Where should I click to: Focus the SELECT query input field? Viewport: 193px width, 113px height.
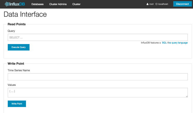[x=98, y=37]
